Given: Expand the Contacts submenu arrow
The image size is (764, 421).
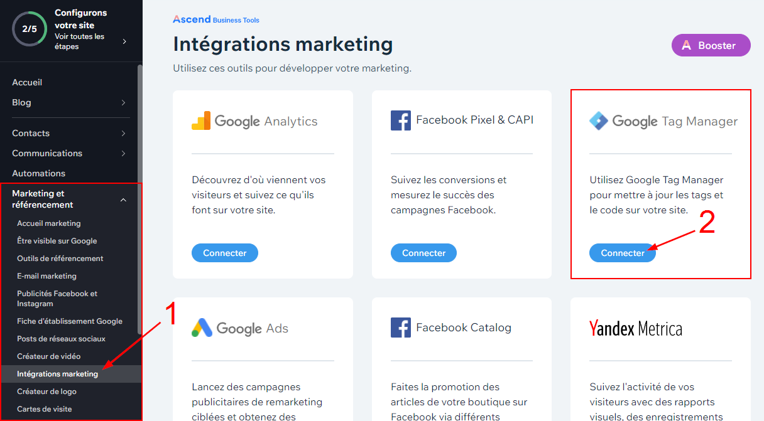Looking at the screenshot, I should click(x=123, y=134).
